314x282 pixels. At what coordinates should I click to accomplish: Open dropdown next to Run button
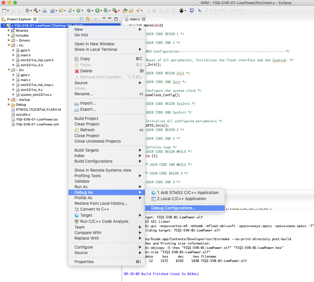[101, 11]
